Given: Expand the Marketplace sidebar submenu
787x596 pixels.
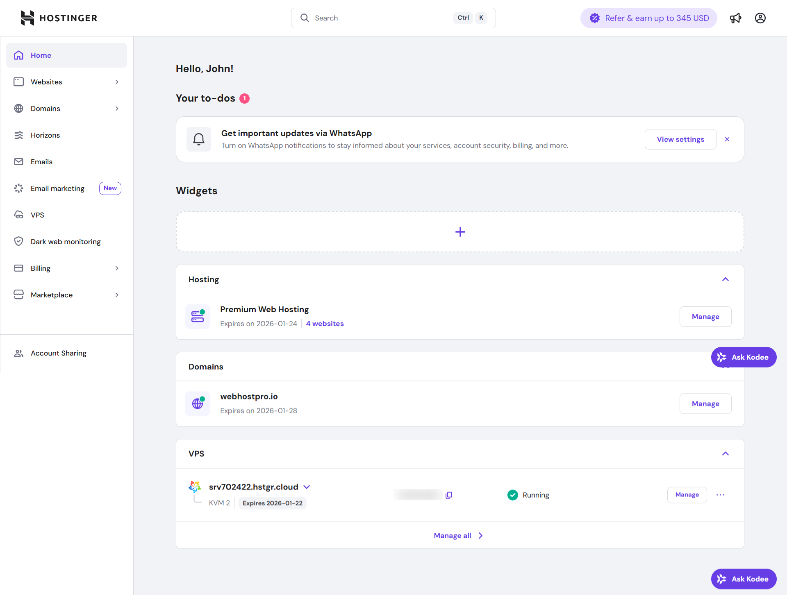Looking at the screenshot, I should click(x=117, y=295).
